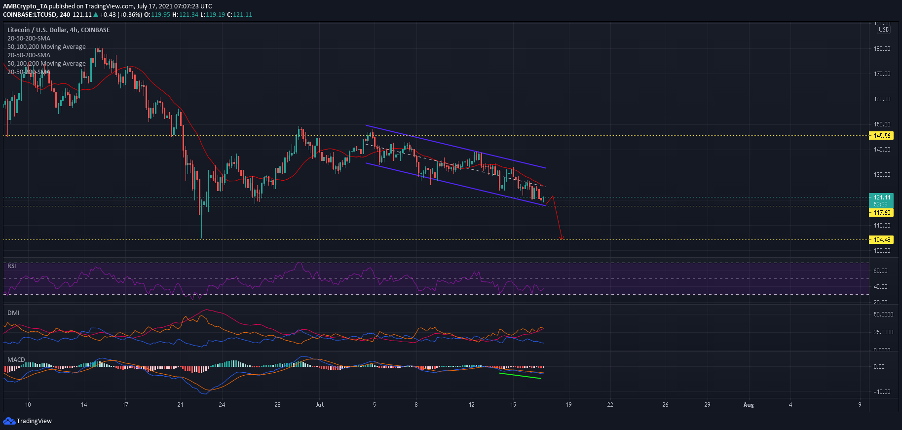Viewport: 902px width, 430px height.
Task: Click the 24 date on time axis
Action: click(222, 404)
